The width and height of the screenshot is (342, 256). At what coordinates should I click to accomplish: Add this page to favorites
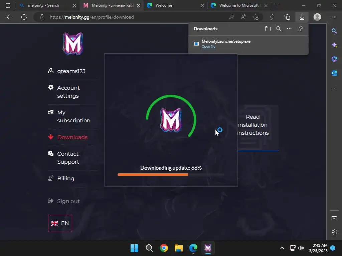coord(255,17)
